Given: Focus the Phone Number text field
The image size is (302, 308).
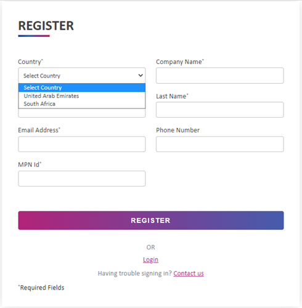Looking at the screenshot, I should click(220, 144).
